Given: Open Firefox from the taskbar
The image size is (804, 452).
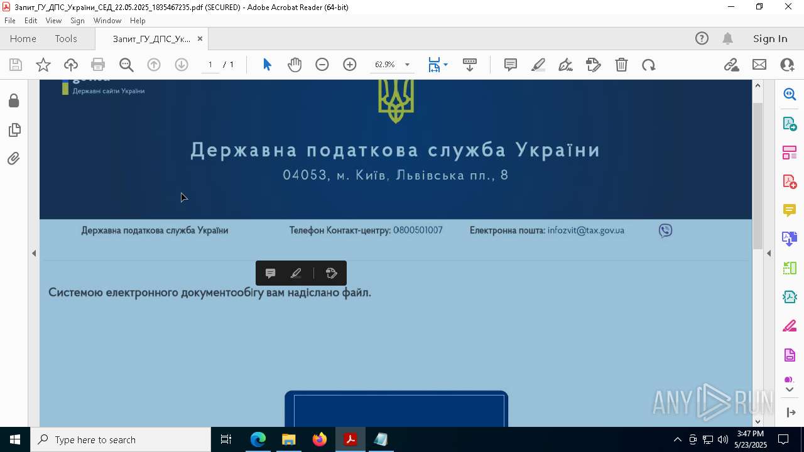Looking at the screenshot, I should (319, 439).
